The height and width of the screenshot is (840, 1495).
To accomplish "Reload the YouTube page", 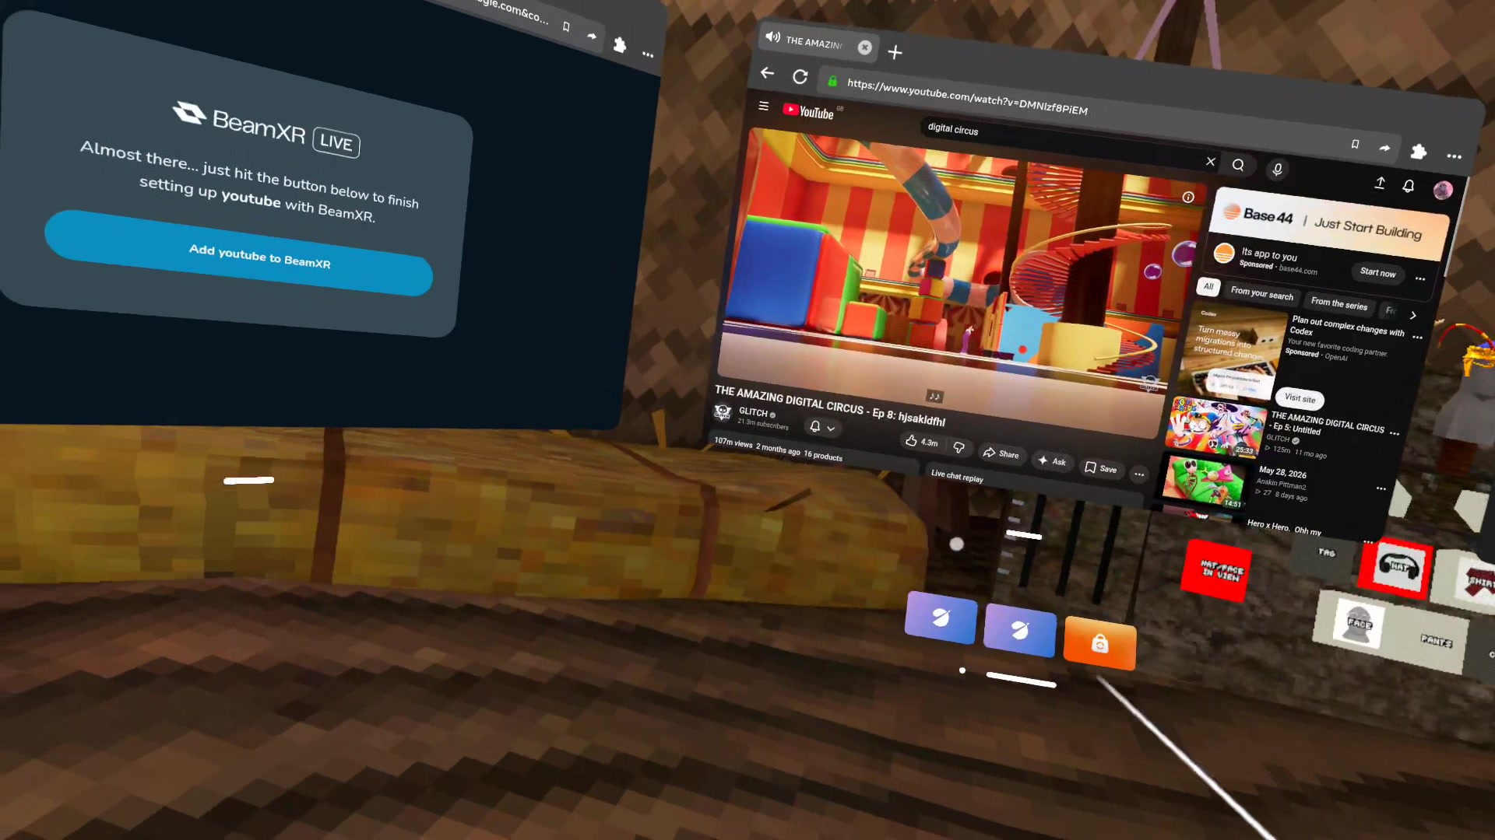I will pos(800,76).
